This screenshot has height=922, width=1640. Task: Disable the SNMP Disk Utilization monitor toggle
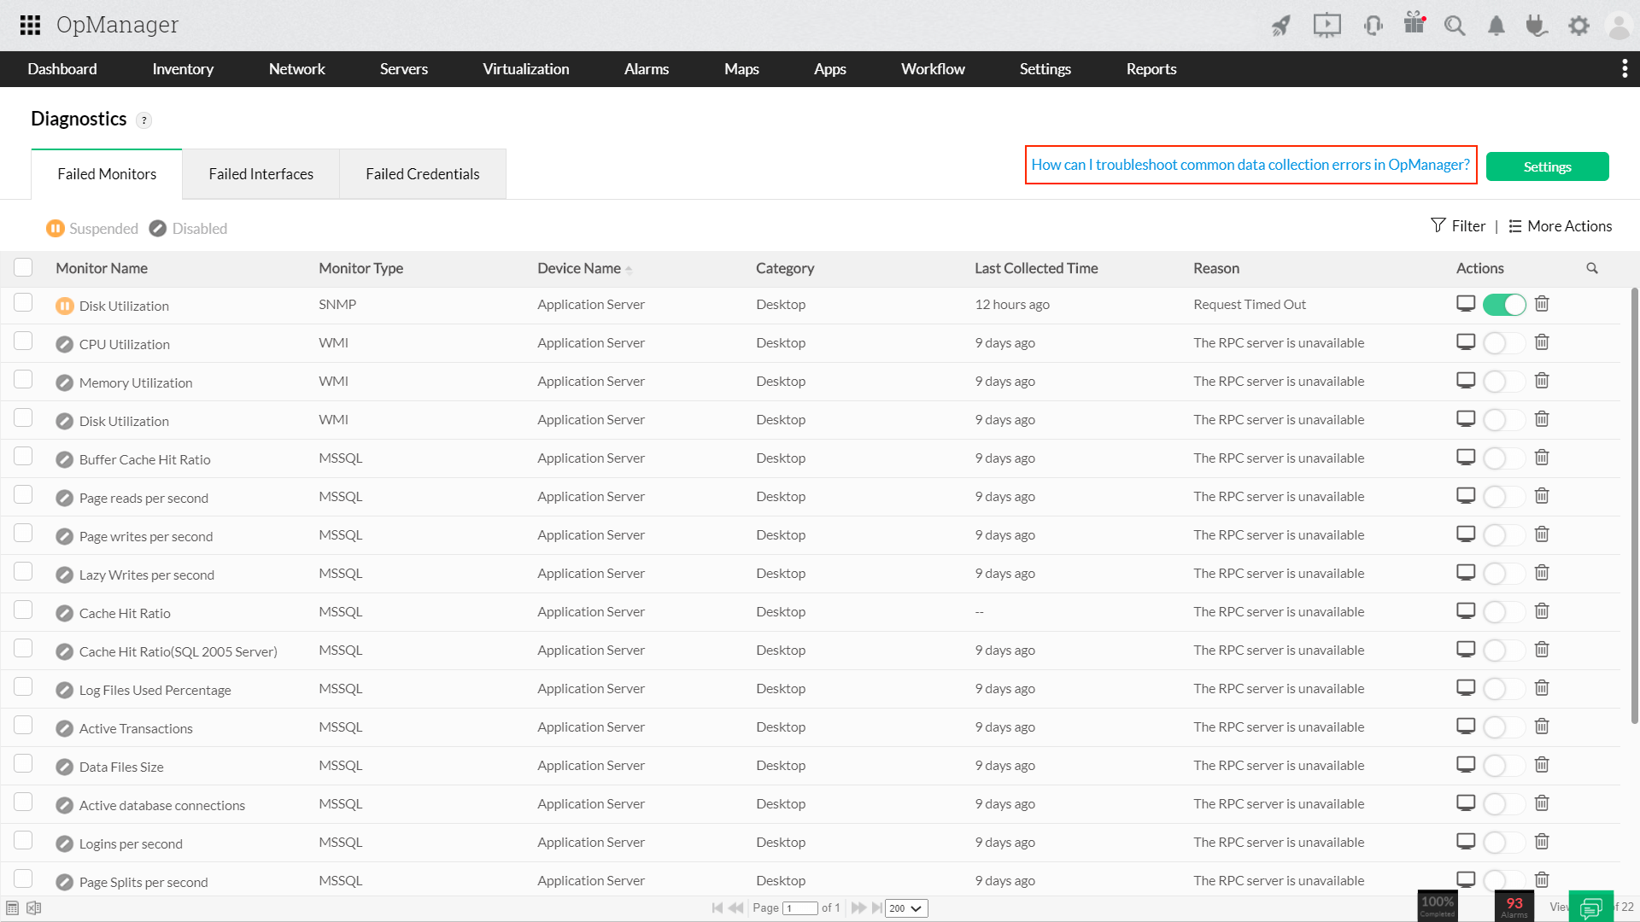point(1504,305)
